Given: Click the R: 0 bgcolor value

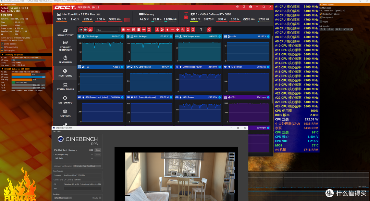Looking at the screenshot, I should [x=323, y=29].
